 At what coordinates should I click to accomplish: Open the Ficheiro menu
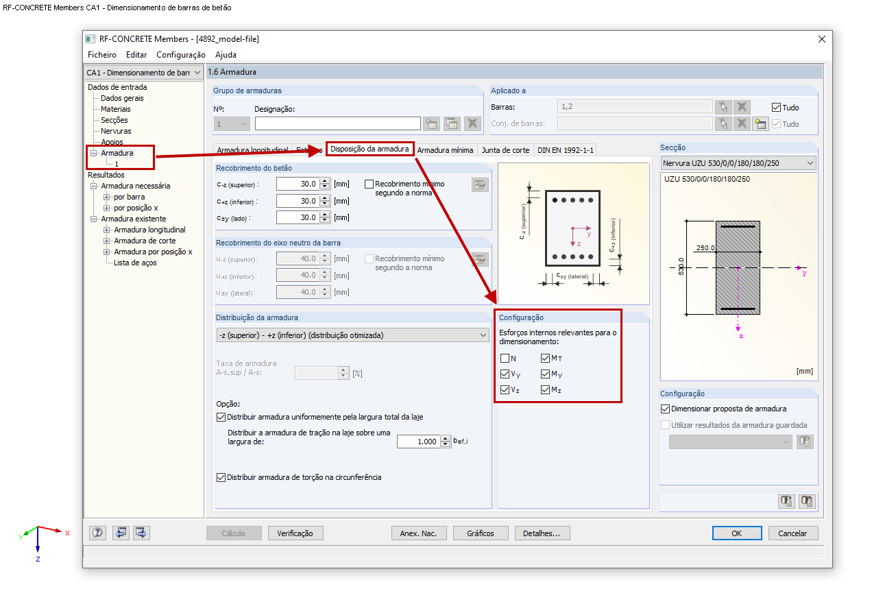tap(102, 55)
